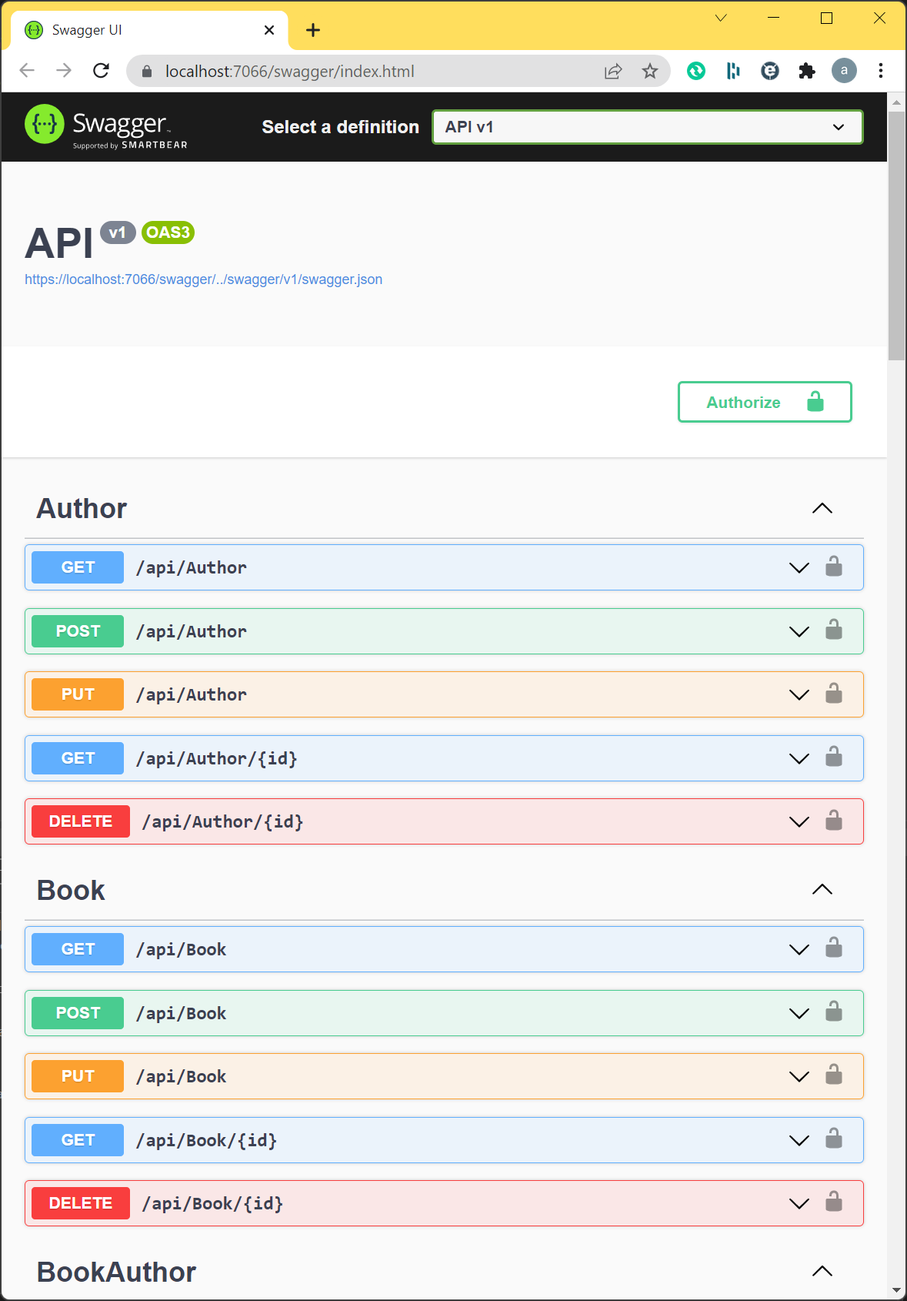
Task: Expand GET /api/Author/{id} with its chevron
Action: (x=799, y=759)
